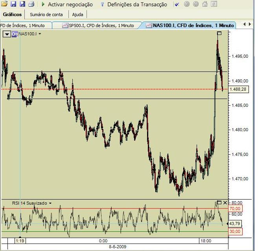Open the Ajuda tab
This screenshot has width=267, height=251.
[77, 15]
